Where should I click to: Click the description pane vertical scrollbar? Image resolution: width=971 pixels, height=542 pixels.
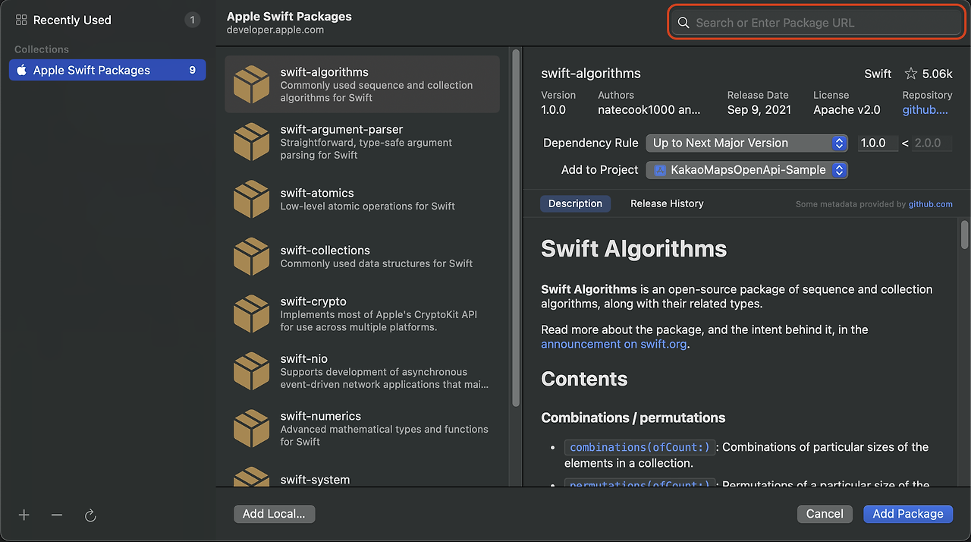coord(964,234)
